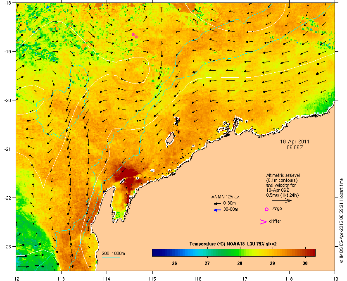Click the latitude axis label -23
Viewport: 347px width, 281px height.
click(x=8, y=246)
